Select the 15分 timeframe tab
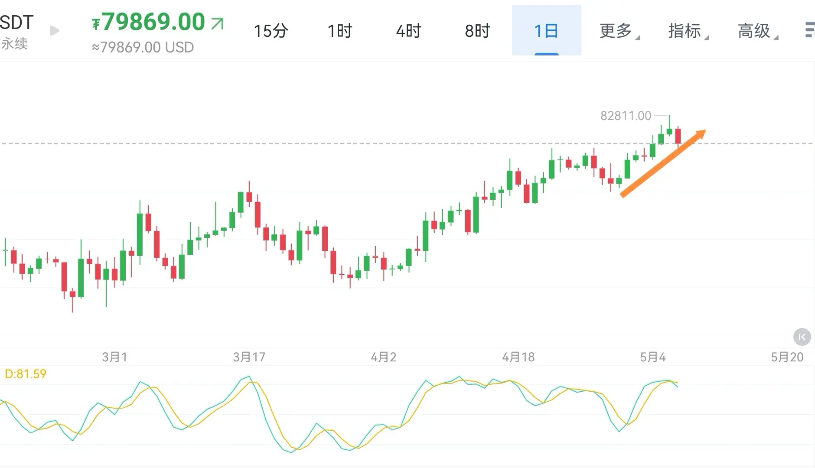The image size is (815, 468). click(x=271, y=31)
